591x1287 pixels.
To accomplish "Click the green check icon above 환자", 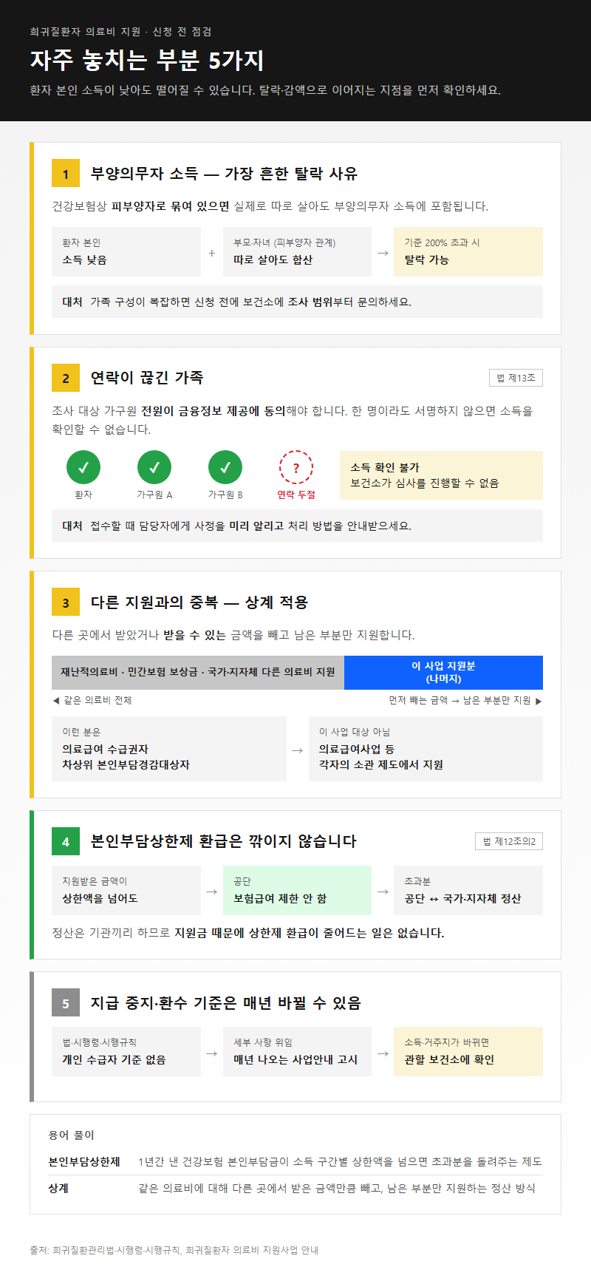I will 83,467.
